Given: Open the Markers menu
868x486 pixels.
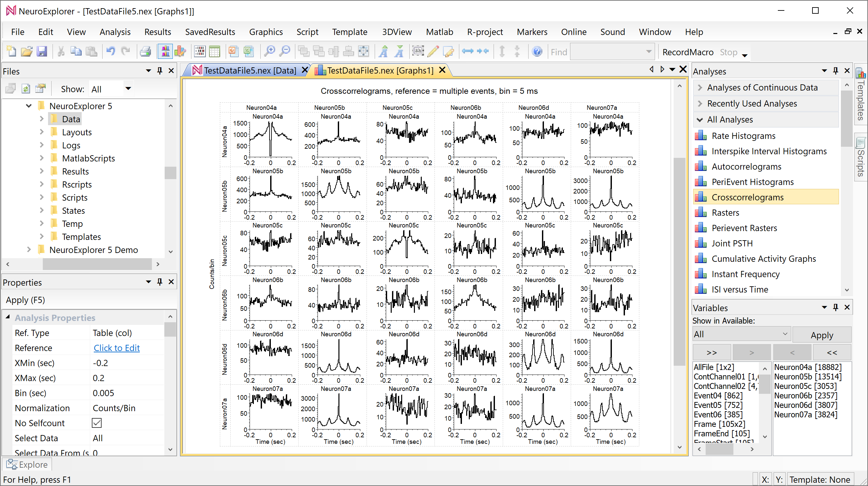Looking at the screenshot, I should click(532, 32).
